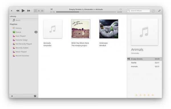Open the equalizer settings icon
Screen dimensions: 171x109
pyautogui.click(x=35, y=96)
